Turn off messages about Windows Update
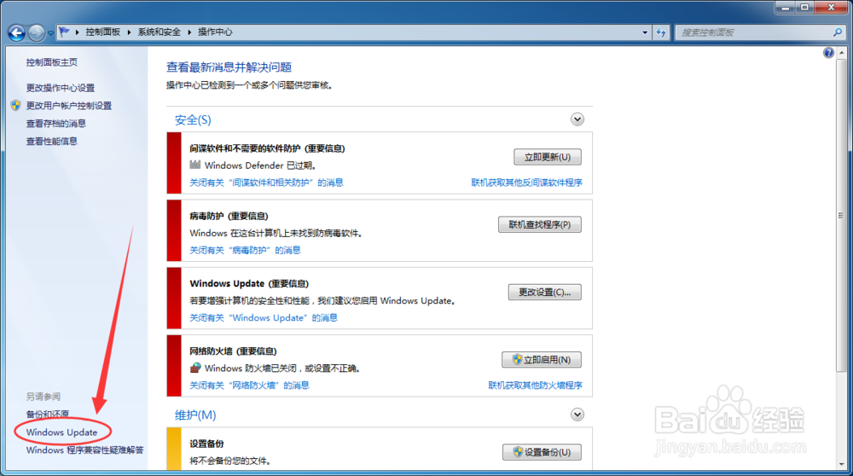 [264, 317]
